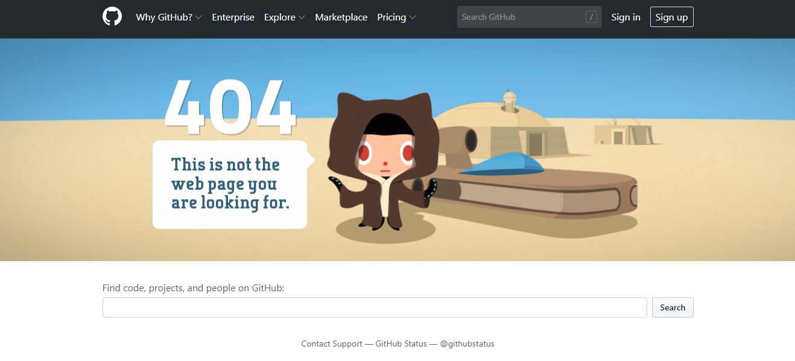The width and height of the screenshot is (795, 361).
Task: Click the find code, projects, people input
Action: point(375,307)
